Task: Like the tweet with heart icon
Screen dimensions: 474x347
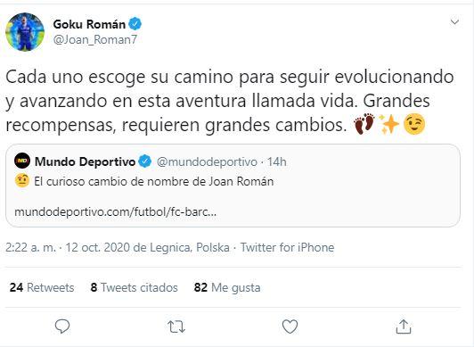Action: tap(290, 326)
